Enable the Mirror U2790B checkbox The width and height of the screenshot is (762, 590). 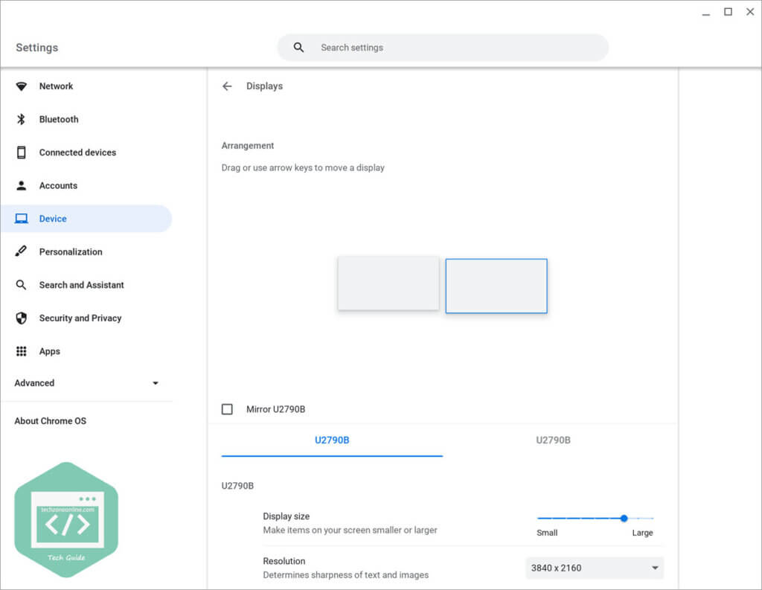(226, 408)
